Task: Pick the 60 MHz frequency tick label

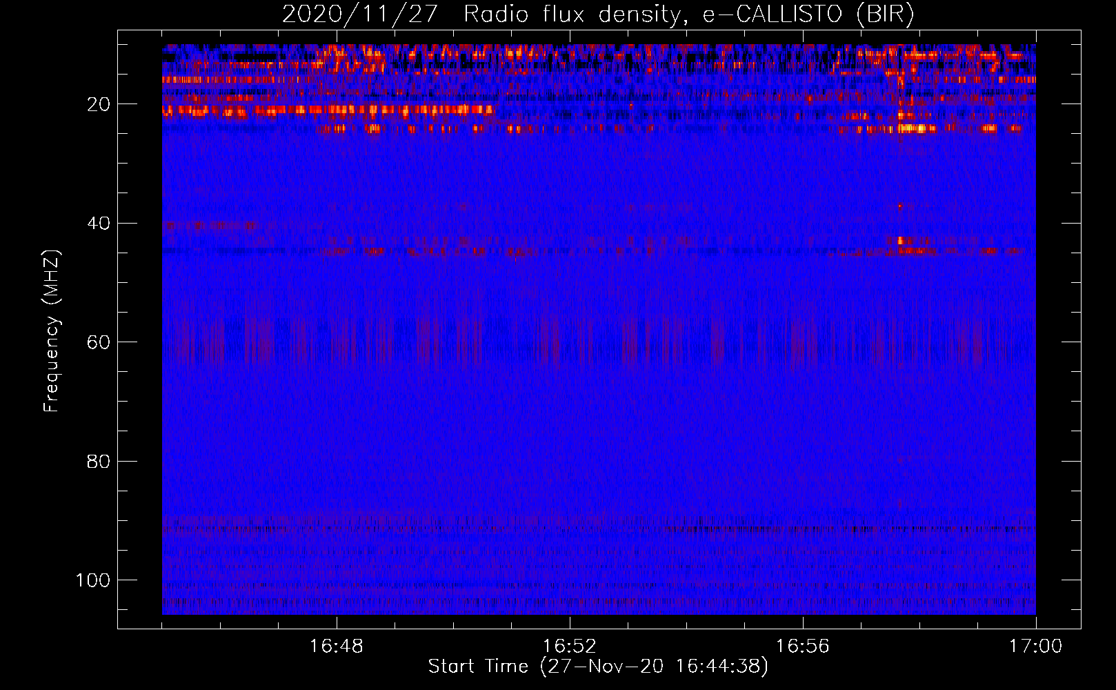Action: pos(98,342)
